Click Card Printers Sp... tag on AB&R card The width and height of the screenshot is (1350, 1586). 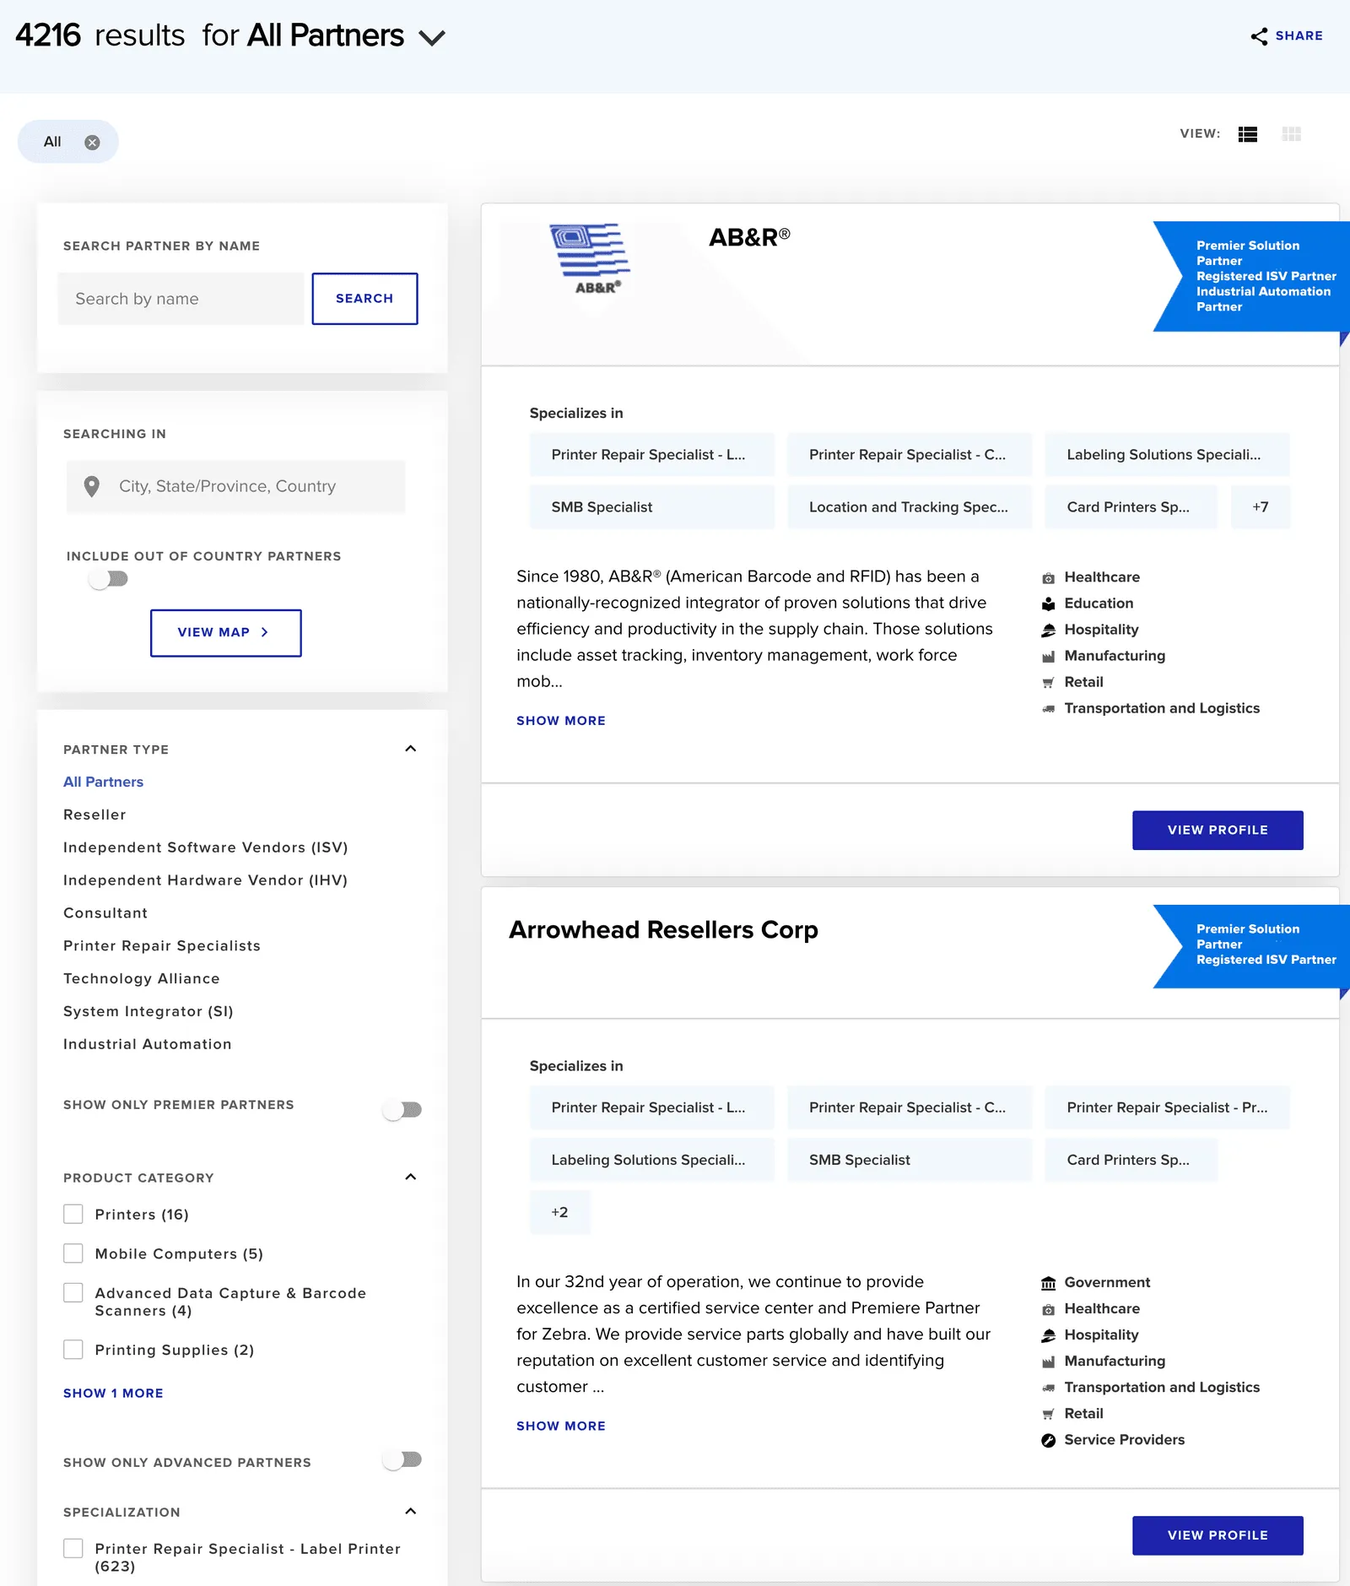pyautogui.click(x=1131, y=507)
